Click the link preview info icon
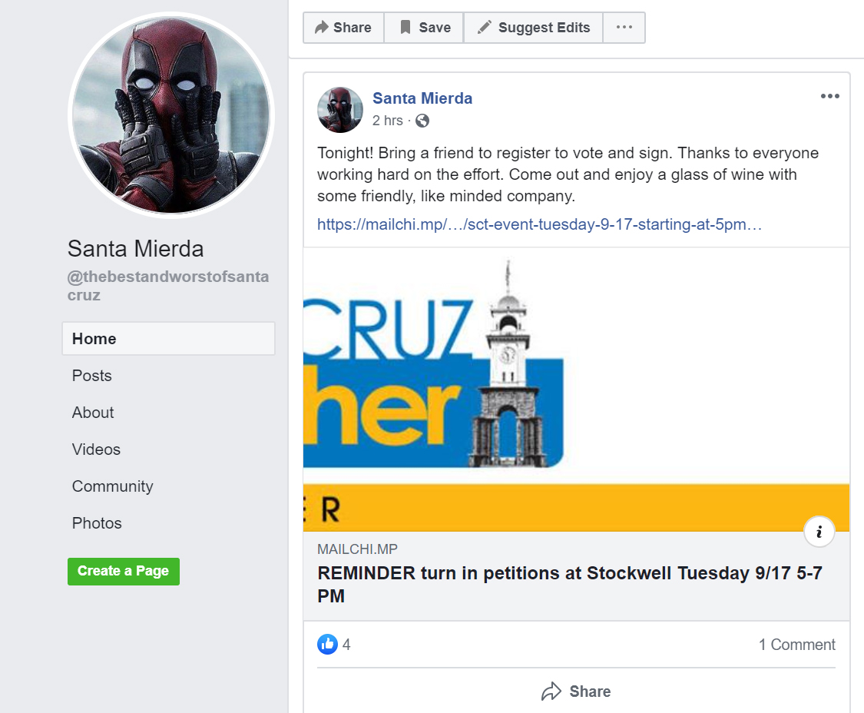This screenshot has width=864, height=713. click(x=819, y=532)
